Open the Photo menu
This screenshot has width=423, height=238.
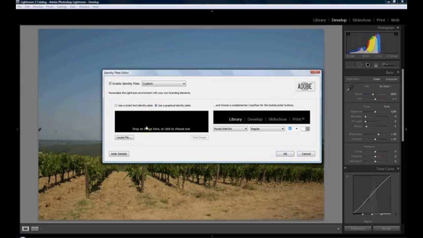click(x=50, y=7)
